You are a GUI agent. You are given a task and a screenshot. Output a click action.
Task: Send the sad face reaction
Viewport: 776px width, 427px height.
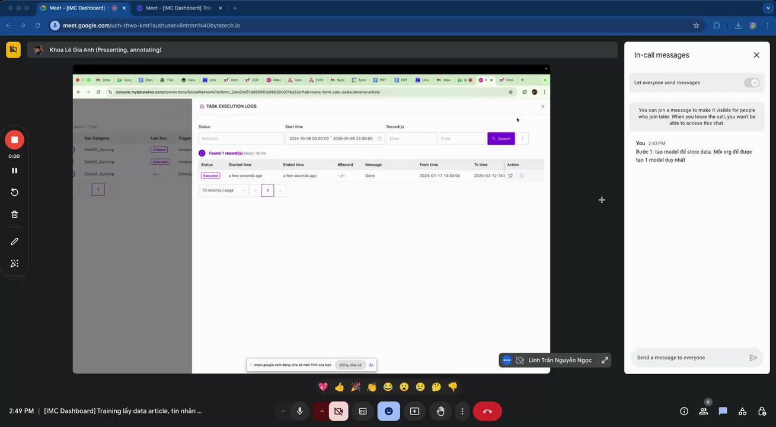click(x=420, y=387)
